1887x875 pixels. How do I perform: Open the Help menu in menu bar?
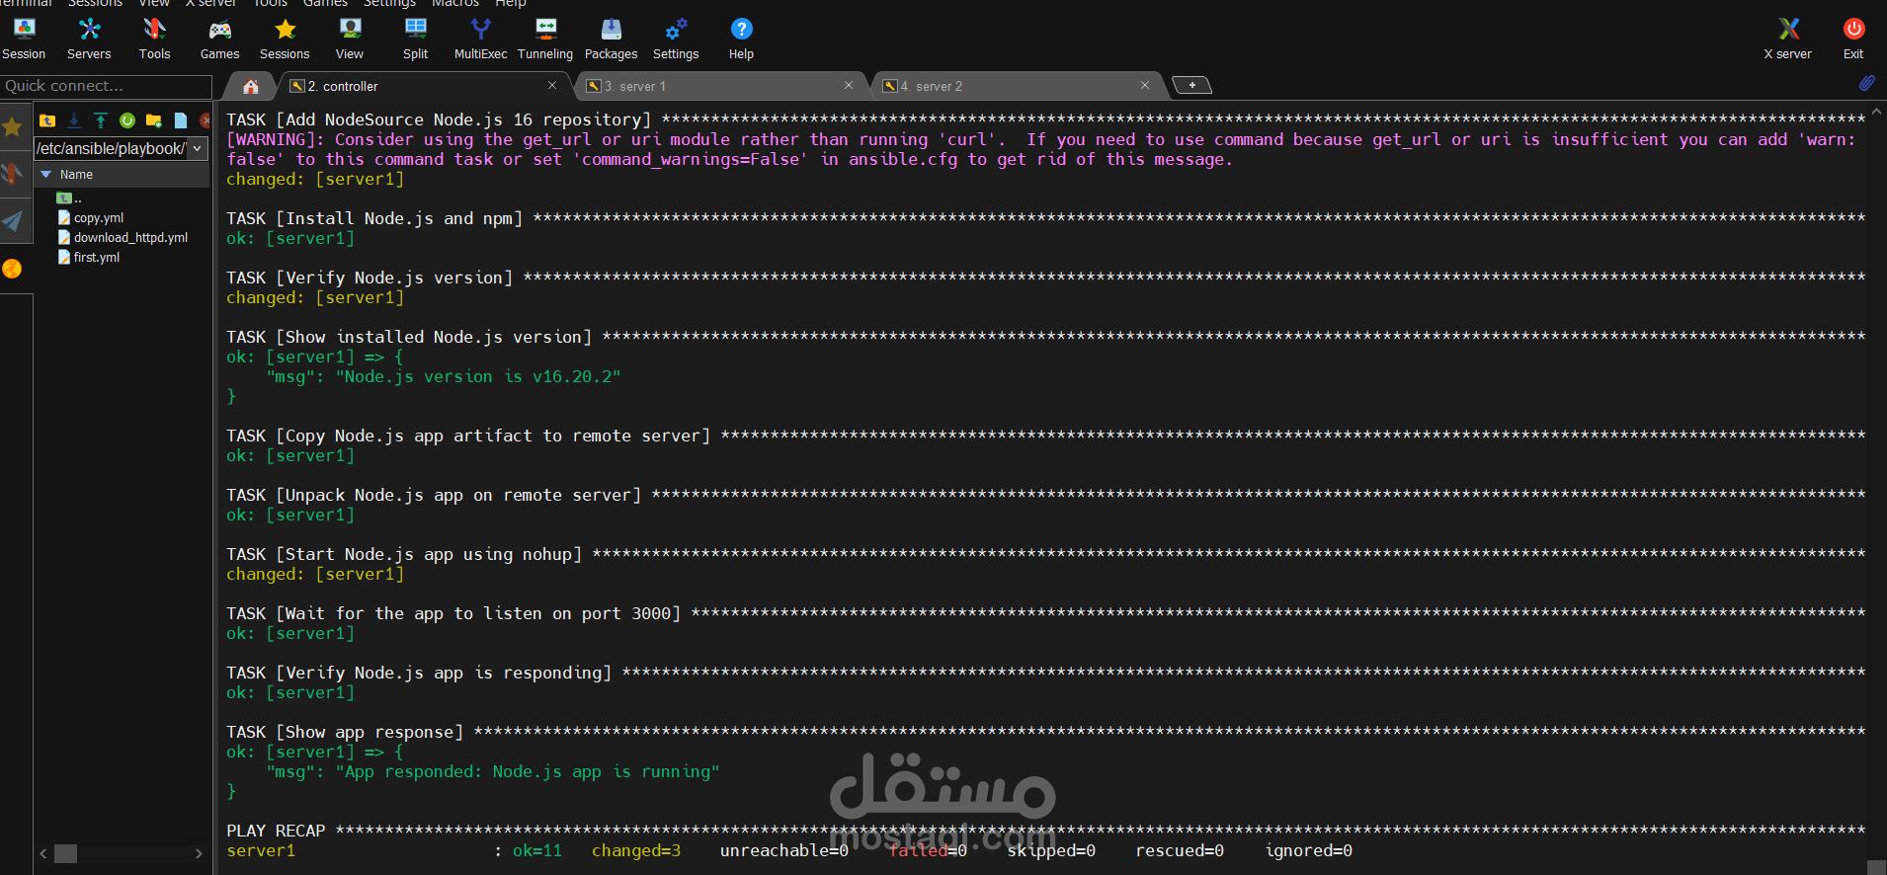coord(510,4)
